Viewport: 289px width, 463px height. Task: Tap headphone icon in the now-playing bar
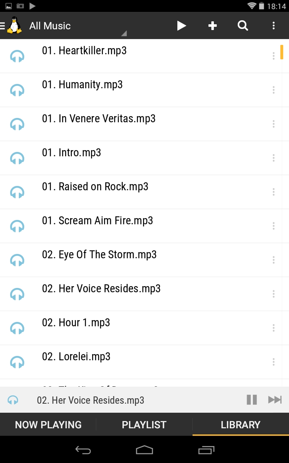13,400
